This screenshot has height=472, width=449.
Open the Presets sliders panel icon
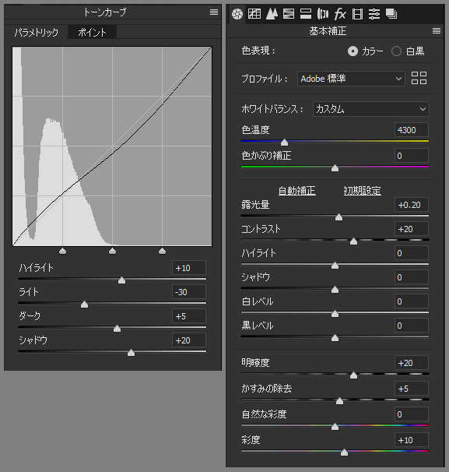tap(374, 14)
